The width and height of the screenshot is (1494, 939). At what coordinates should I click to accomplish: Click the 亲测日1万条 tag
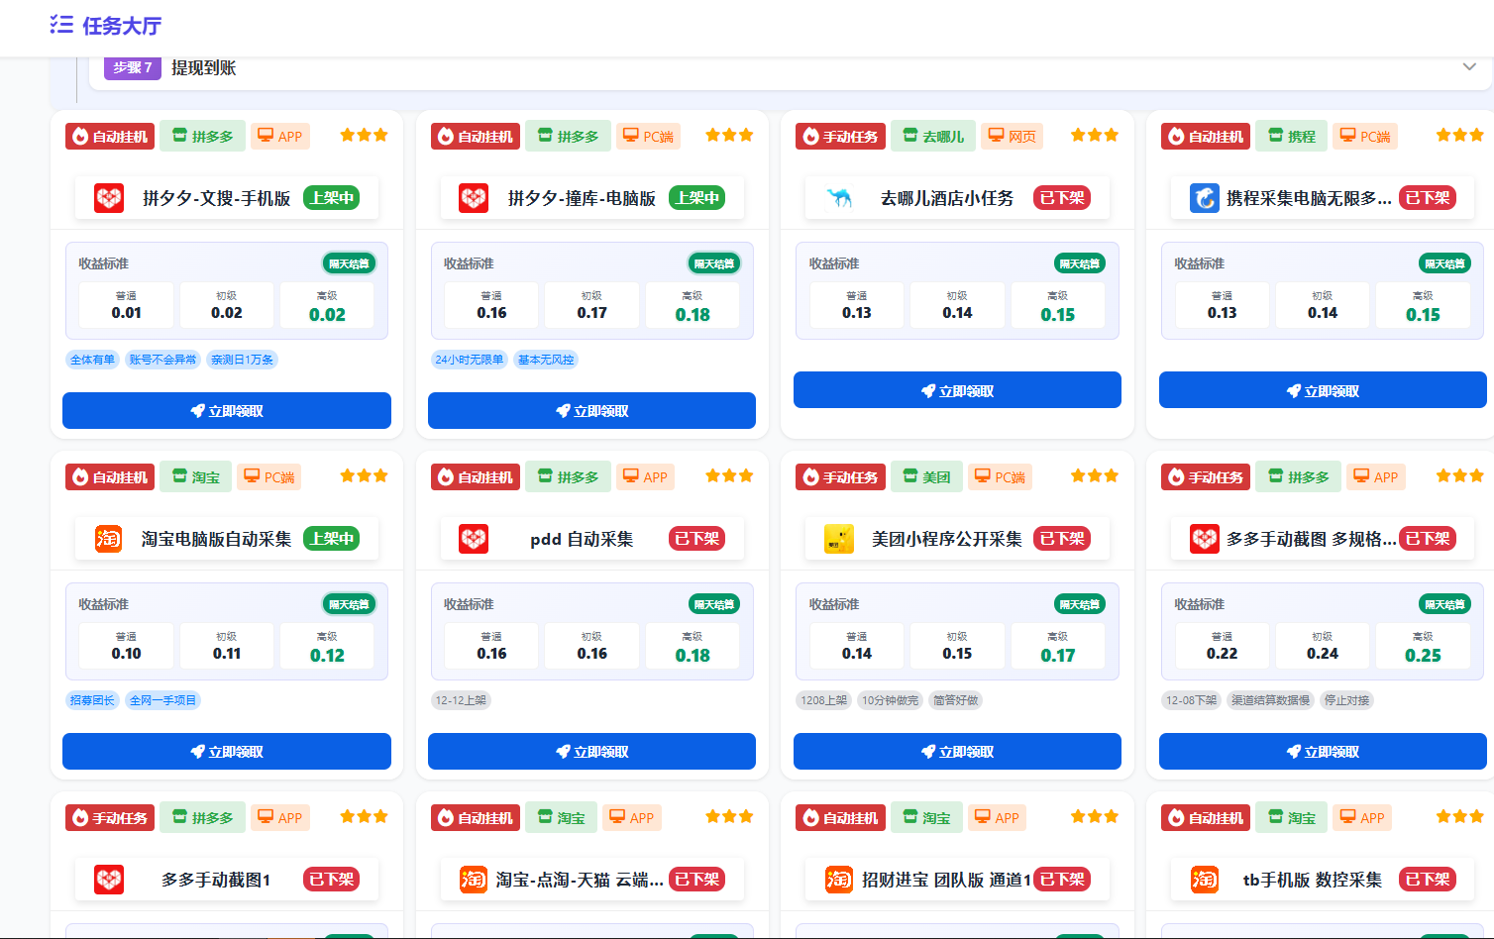point(243,360)
